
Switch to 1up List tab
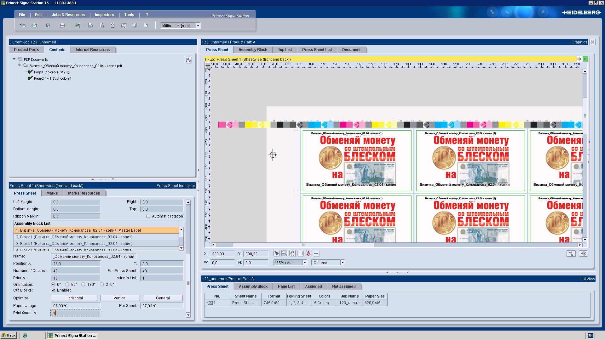click(x=285, y=49)
